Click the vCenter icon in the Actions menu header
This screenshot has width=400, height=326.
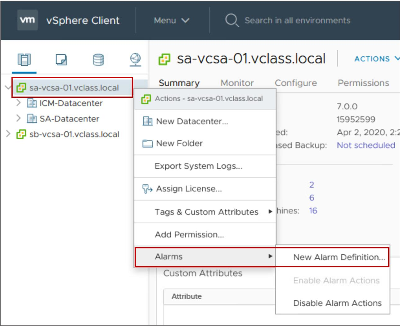[146, 99]
